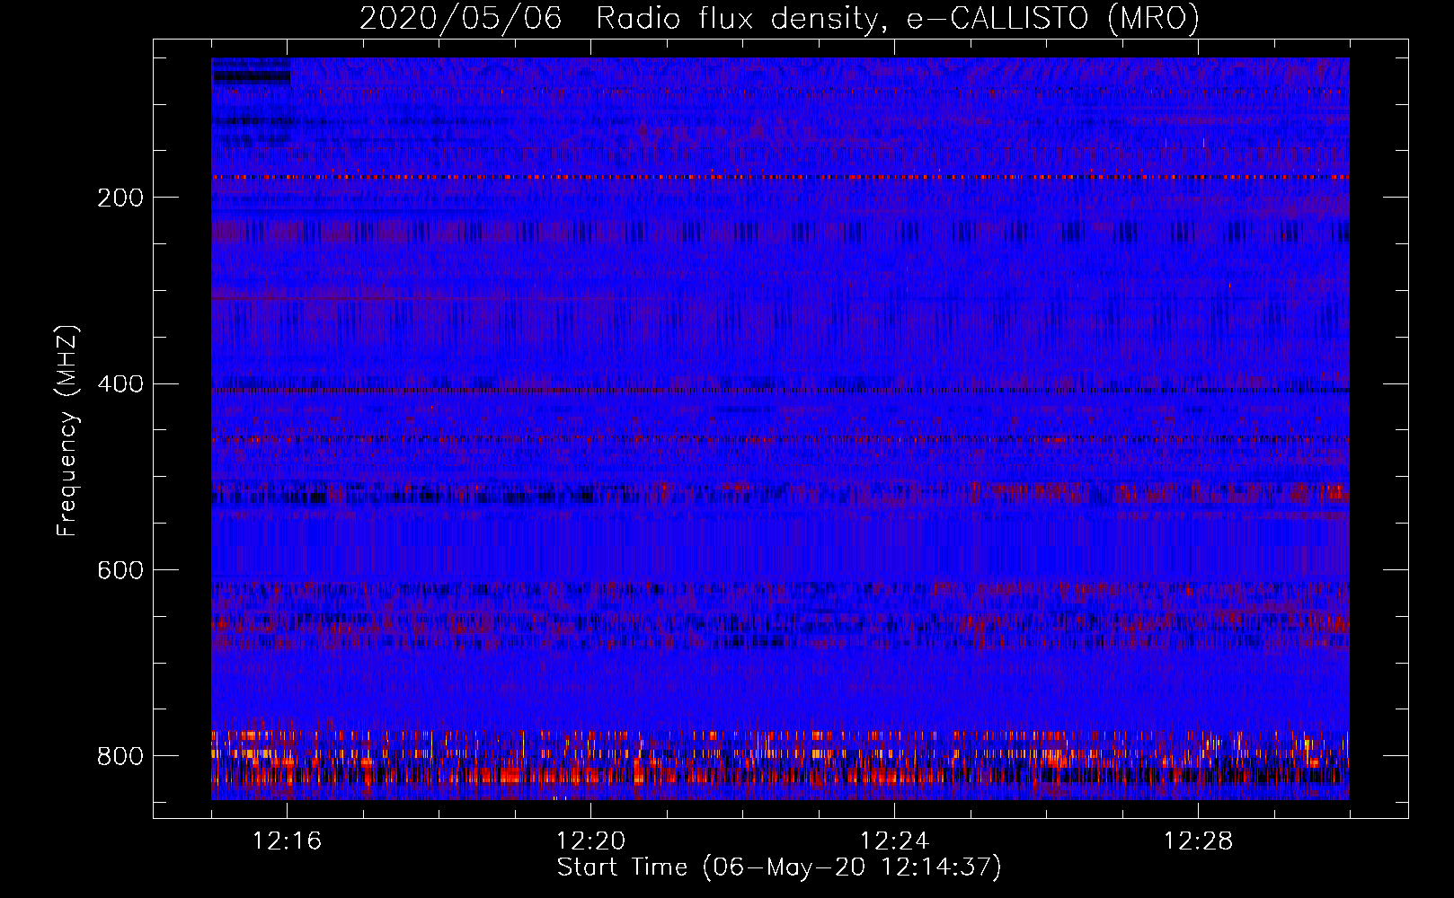Viewport: 1454px width, 898px height.
Task: Click the 'Frequency (MHZ)' axis label
Action: pyautogui.click(x=67, y=430)
